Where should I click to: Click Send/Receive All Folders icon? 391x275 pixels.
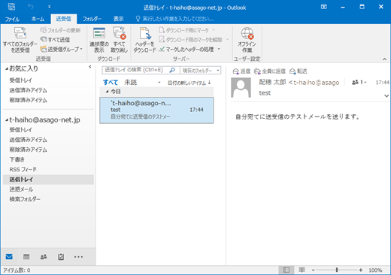coord(20,34)
